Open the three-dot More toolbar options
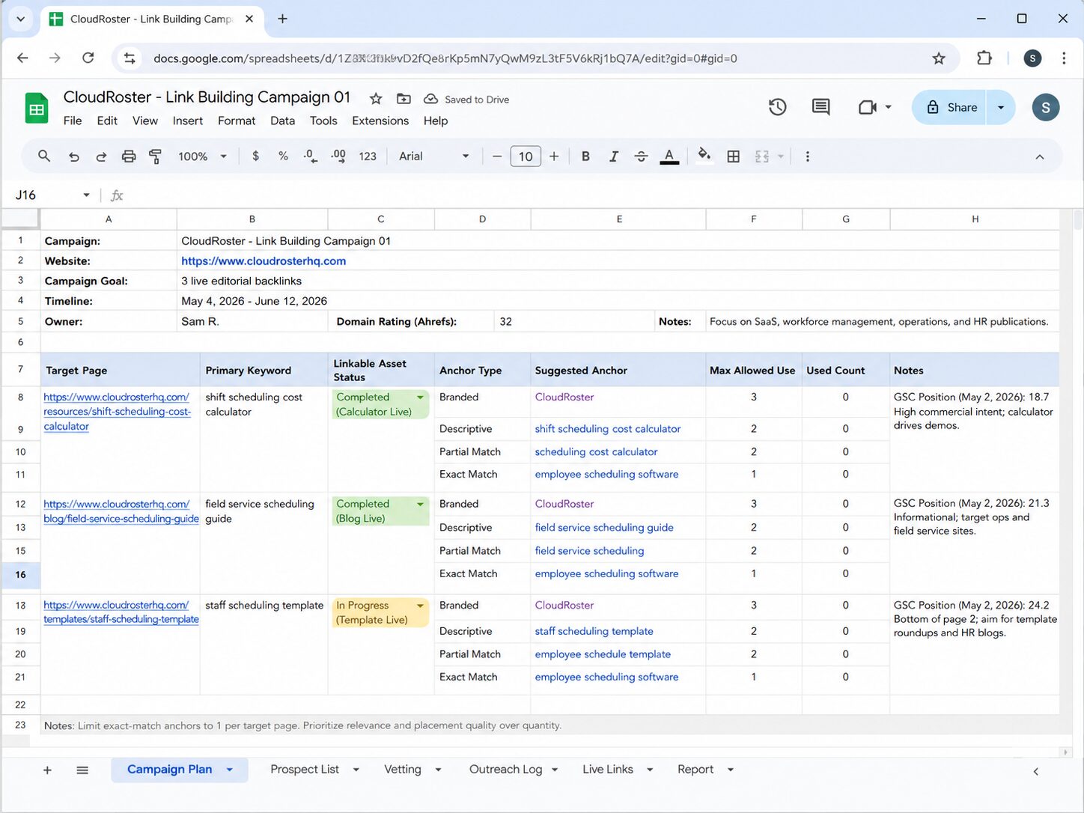This screenshot has height=813, width=1084. [x=807, y=156]
